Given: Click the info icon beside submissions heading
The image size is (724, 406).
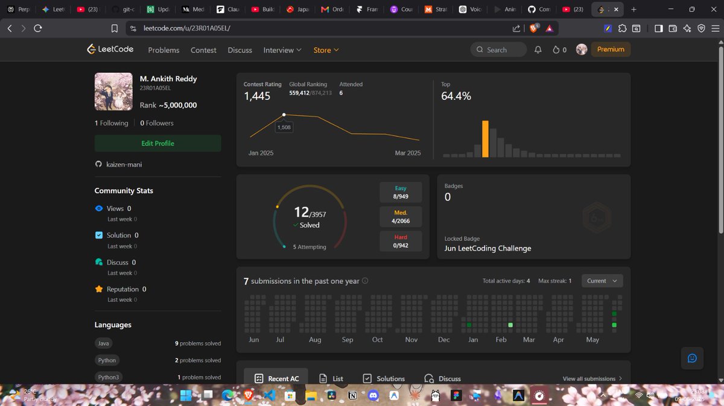Looking at the screenshot, I should 365,281.
